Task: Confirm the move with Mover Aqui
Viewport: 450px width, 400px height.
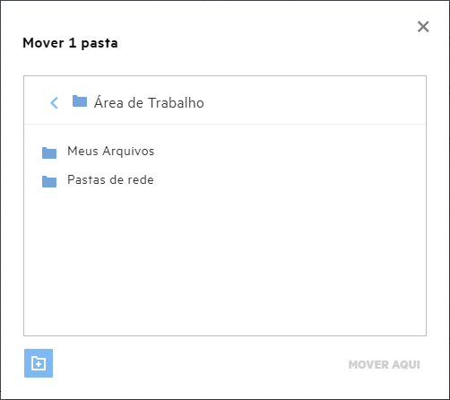Action: point(385,365)
